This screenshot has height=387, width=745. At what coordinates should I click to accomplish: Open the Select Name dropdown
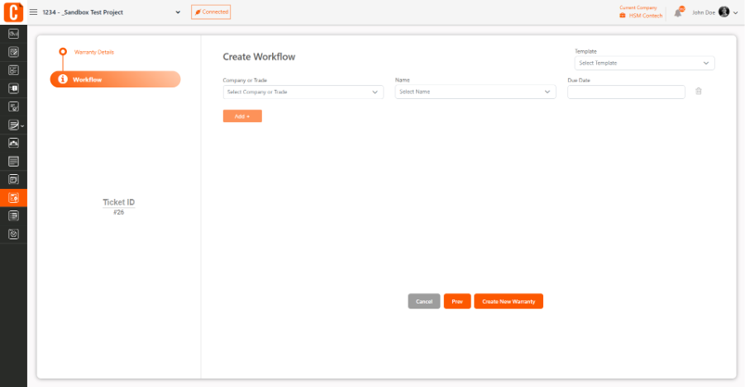[x=475, y=92]
